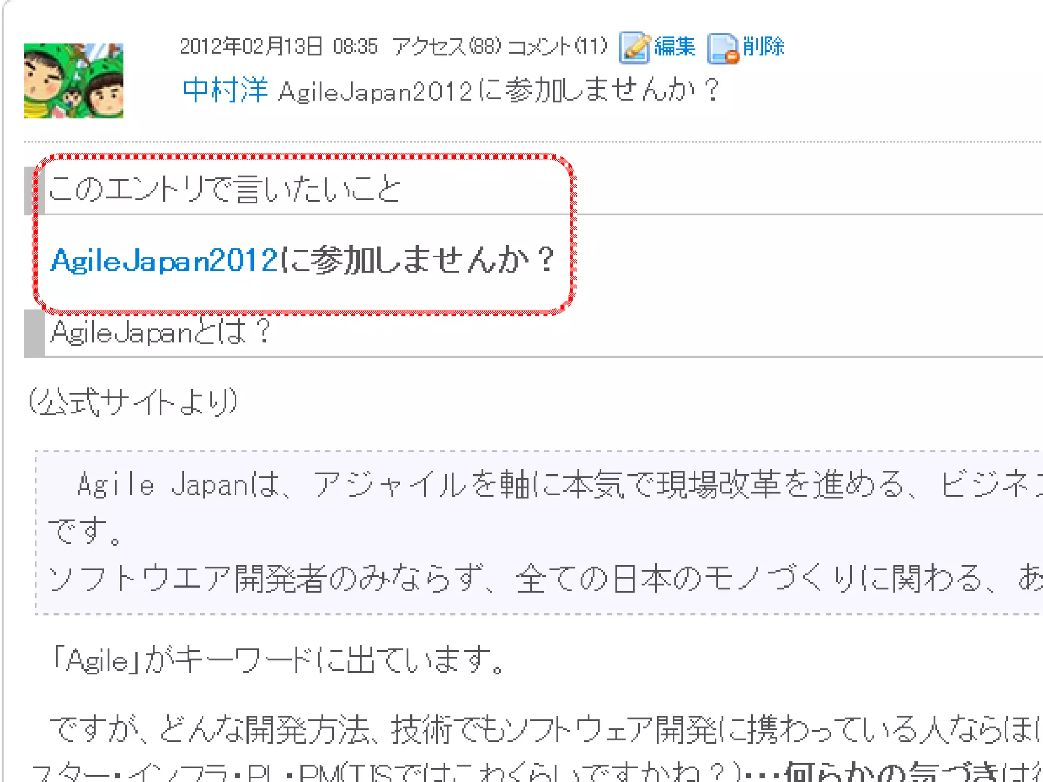
Task: Click the コメント(11) comment count
Action: pyautogui.click(x=558, y=47)
